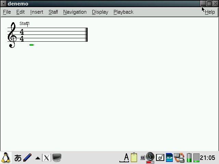Expand the taskbar up-arrow launcher
Viewport: 219px width, 164px height.
coord(38,158)
